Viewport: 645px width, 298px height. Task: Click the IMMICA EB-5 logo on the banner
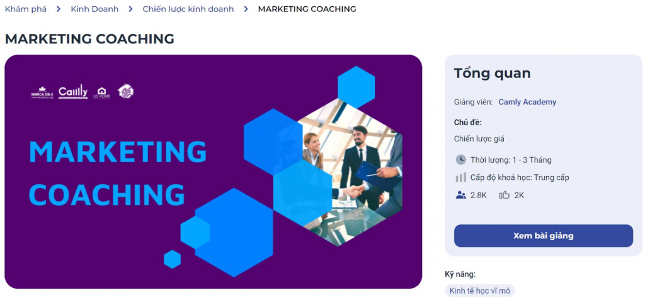pyautogui.click(x=42, y=92)
